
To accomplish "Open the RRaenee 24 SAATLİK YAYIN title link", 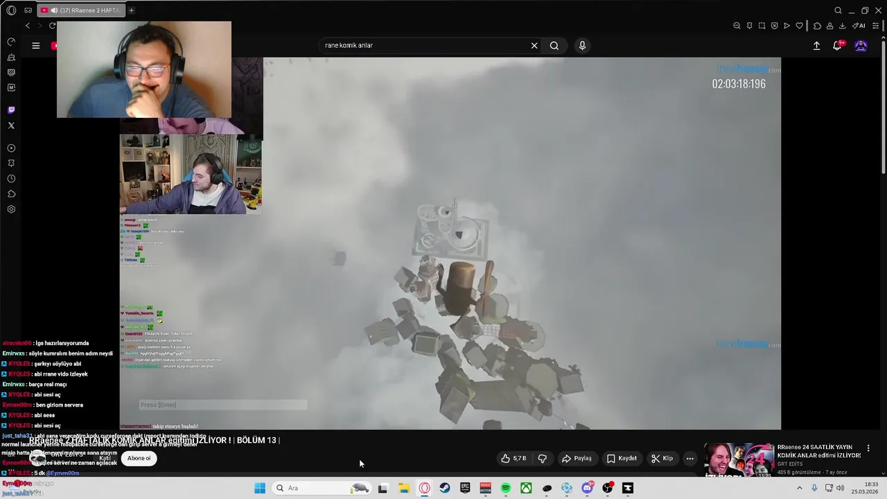I will click(x=819, y=451).
